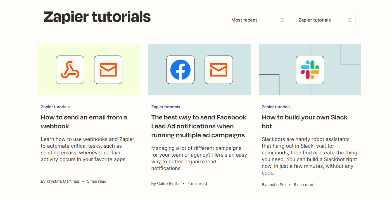Select the Zapier tutorials link above the Slack bot article
Image resolution: width=392 pixels, height=200 pixels.
[276, 107]
